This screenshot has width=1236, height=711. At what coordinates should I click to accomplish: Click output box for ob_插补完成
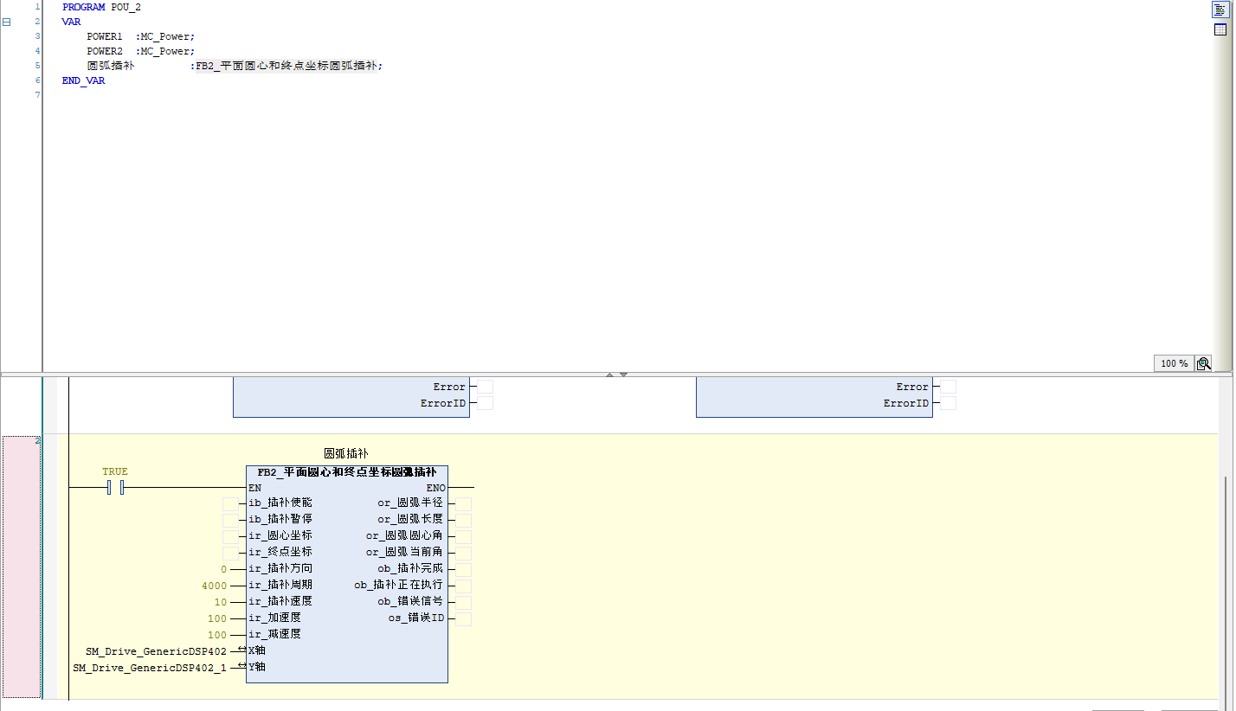464,570
